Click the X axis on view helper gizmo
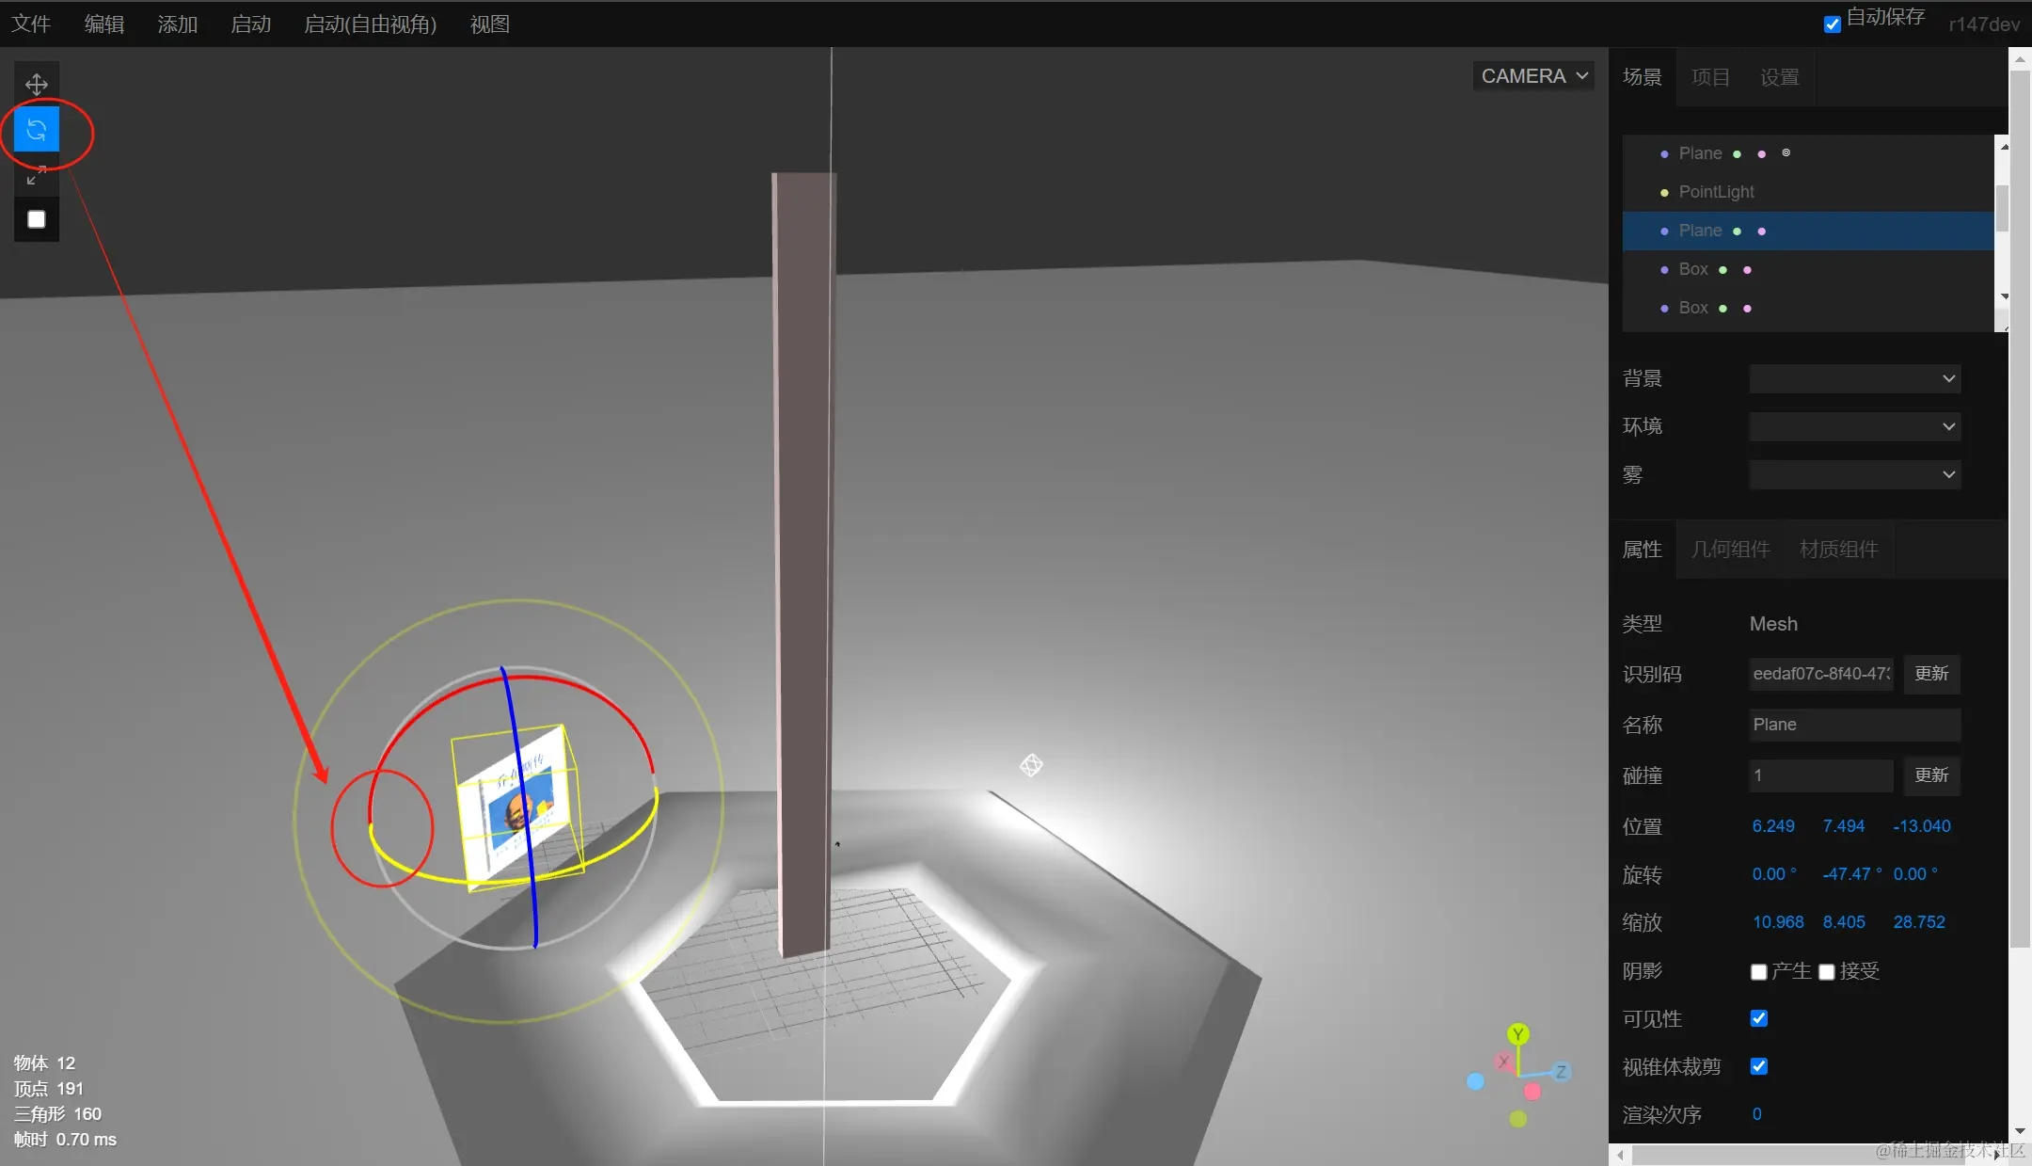 1503,1062
